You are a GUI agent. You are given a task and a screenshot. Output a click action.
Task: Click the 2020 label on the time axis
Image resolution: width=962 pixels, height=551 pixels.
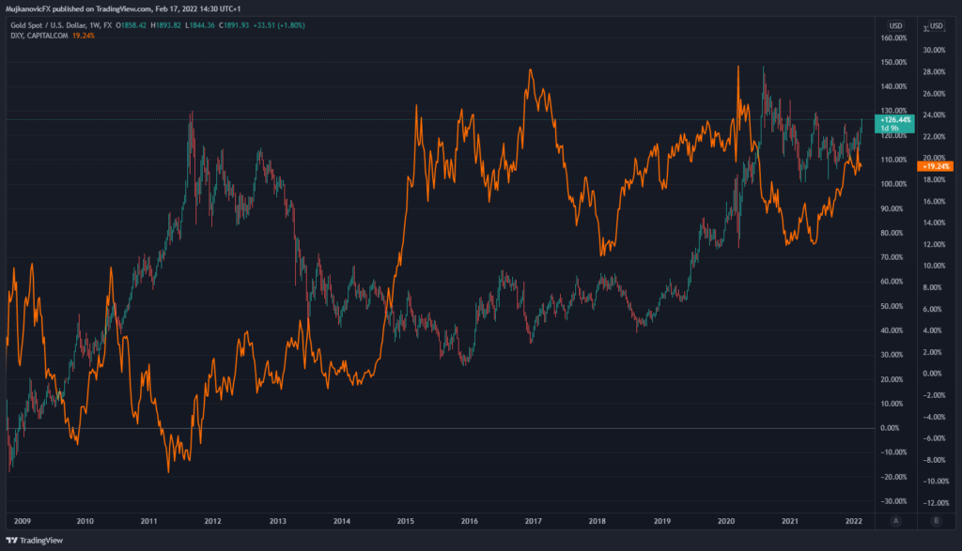(x=725, y=520)
